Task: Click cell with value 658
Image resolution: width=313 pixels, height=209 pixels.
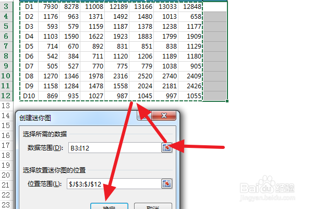Action: pyautogui.click(x=190, y=16)
